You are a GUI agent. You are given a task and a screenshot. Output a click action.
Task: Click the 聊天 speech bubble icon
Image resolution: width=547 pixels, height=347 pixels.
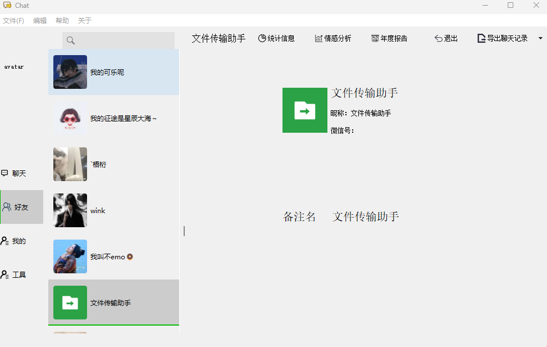point(4,173)
